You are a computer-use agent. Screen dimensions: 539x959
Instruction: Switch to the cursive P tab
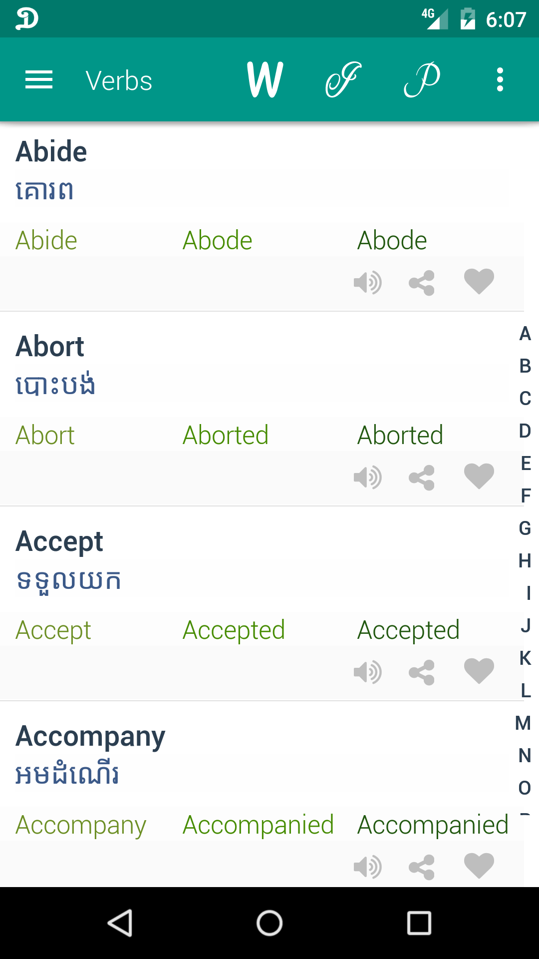(422, 79)
